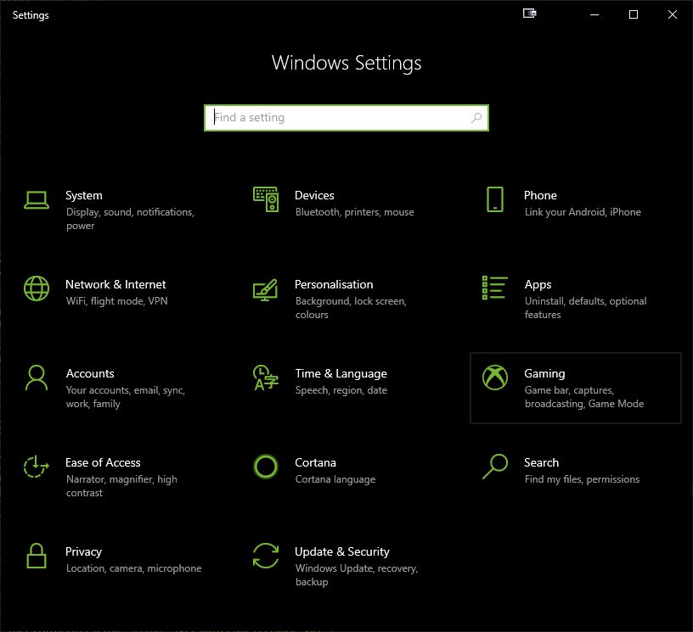The height and width of the screenshot is (632, 693).
Task: Select the System heading
Action: (84, 195)
